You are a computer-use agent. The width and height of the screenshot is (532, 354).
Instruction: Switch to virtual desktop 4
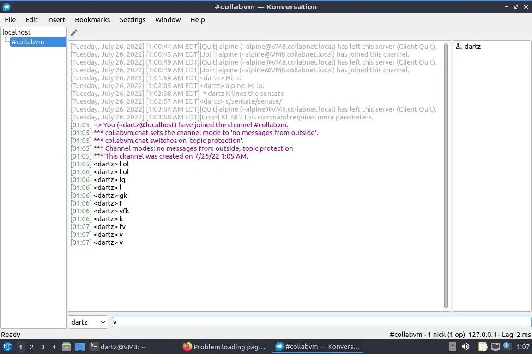pos(54,347)
